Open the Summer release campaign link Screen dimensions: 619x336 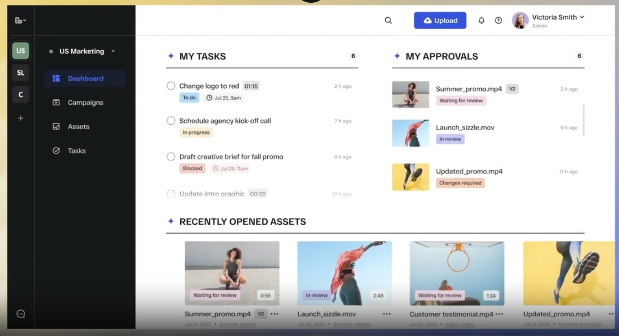(x=352, y=325)
